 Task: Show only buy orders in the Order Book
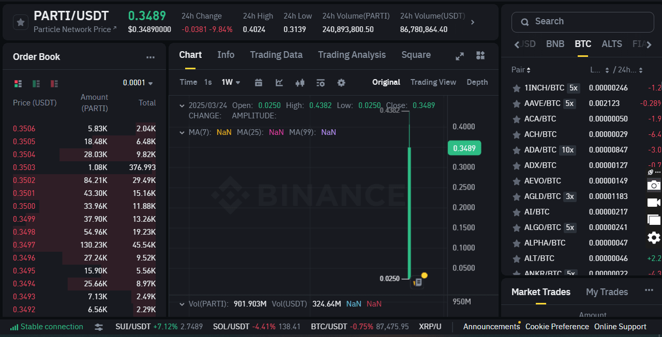click(x=35, y=83)
